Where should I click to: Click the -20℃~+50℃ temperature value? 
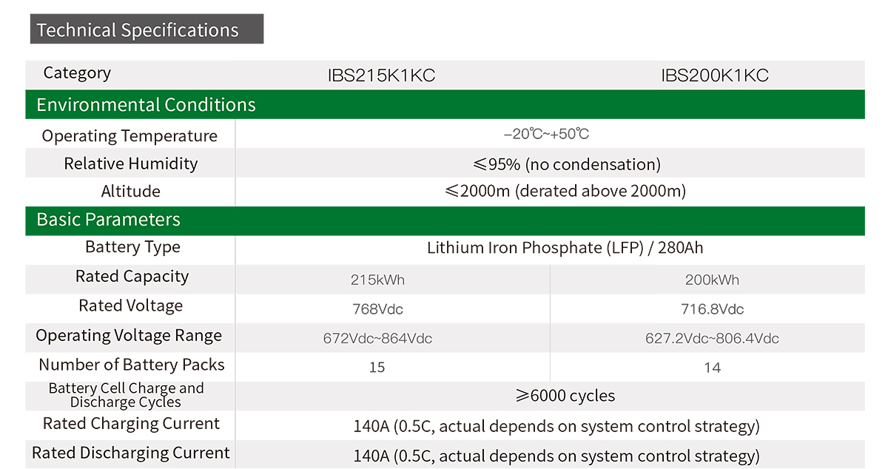click(546, 135)
